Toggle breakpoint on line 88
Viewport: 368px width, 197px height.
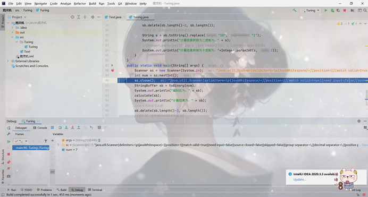pos(113,70)
